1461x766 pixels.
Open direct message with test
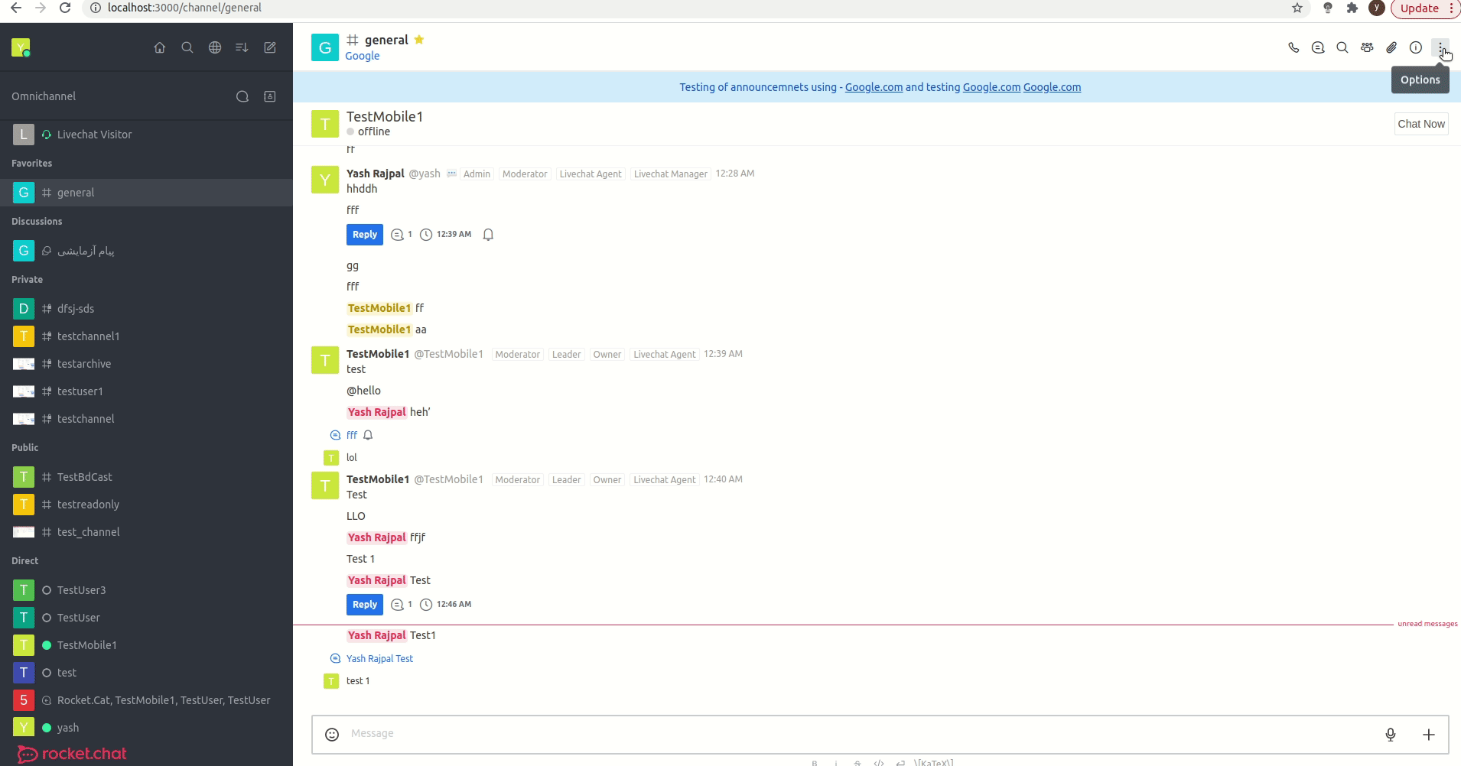(146, 673)
